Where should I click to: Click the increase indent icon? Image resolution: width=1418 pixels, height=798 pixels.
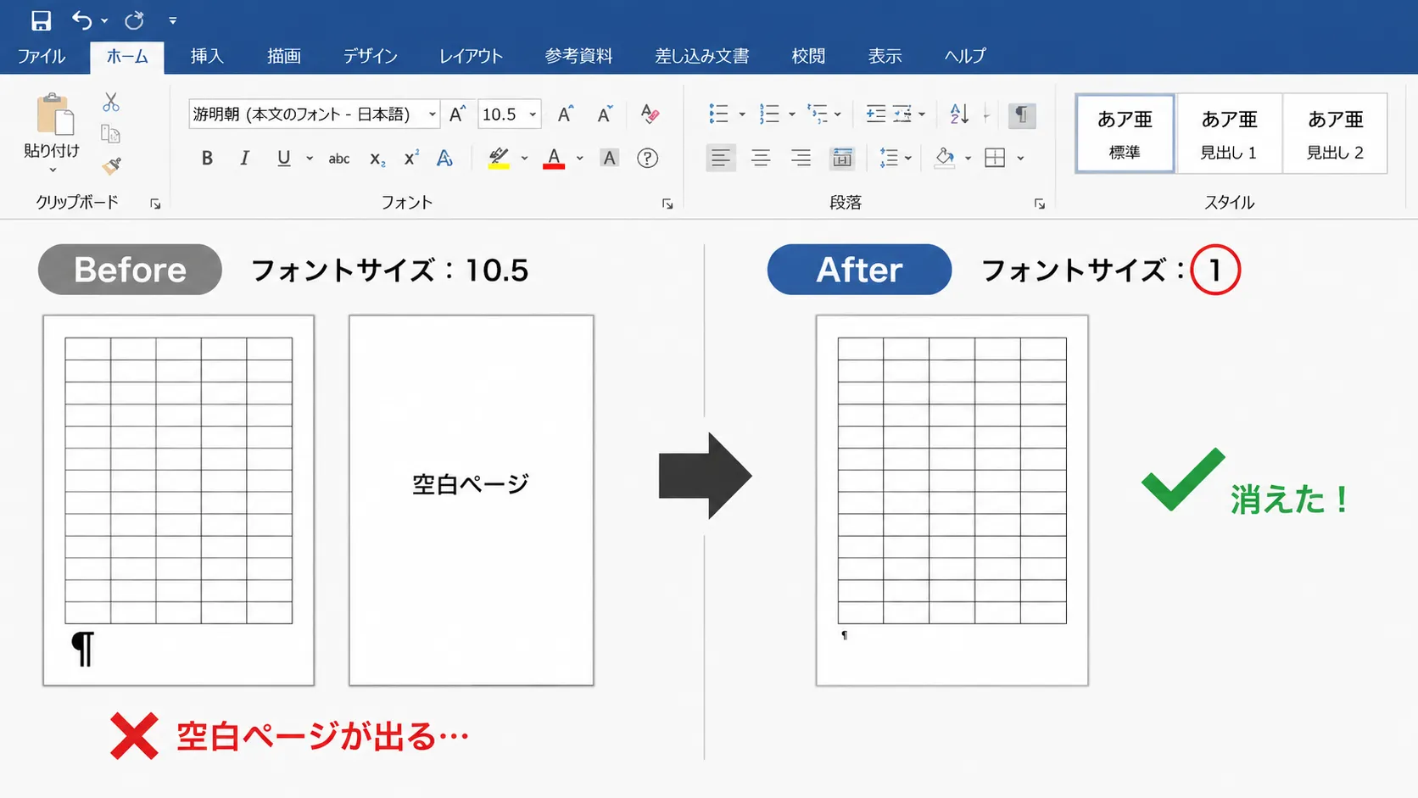(x=902, y=114)
